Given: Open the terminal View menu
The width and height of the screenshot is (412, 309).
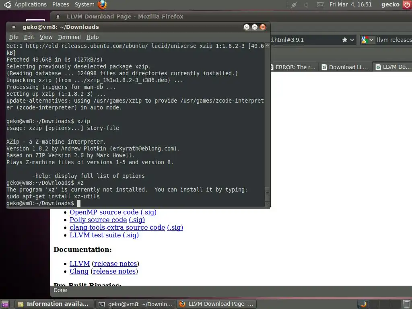Looking at the screenshot, I should 46,37.
